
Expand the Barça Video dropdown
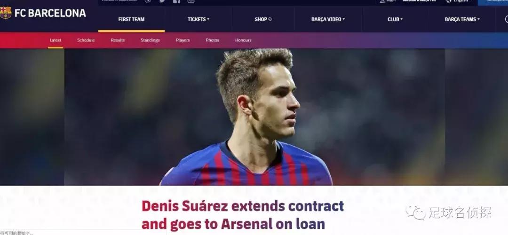(328, 19)
